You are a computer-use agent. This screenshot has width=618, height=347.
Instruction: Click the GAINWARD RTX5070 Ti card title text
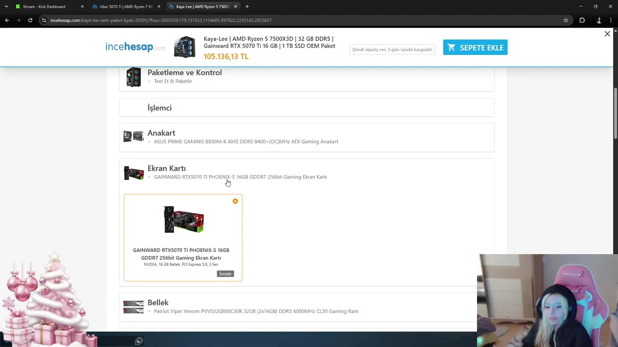click(181, 254)
